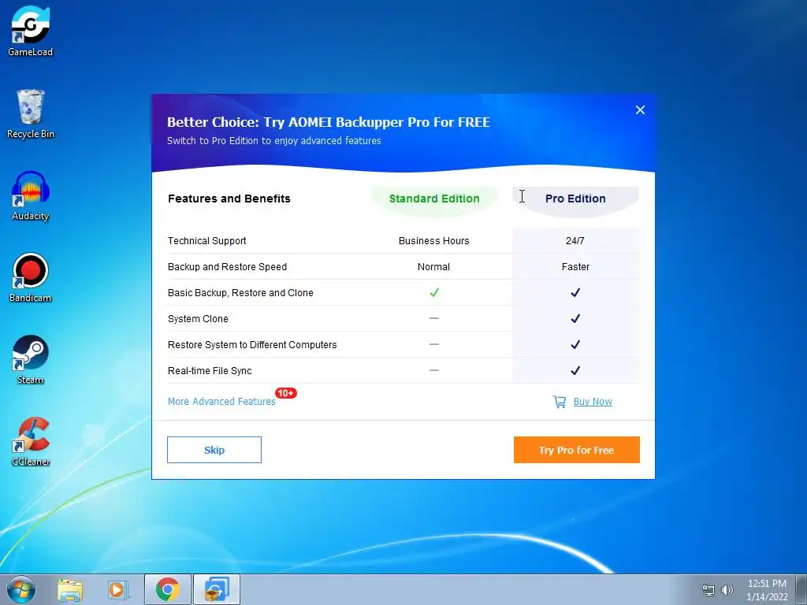Click the Show desktop button strip
The height and width of the screenshot is (605, 807).
[801, 589]
